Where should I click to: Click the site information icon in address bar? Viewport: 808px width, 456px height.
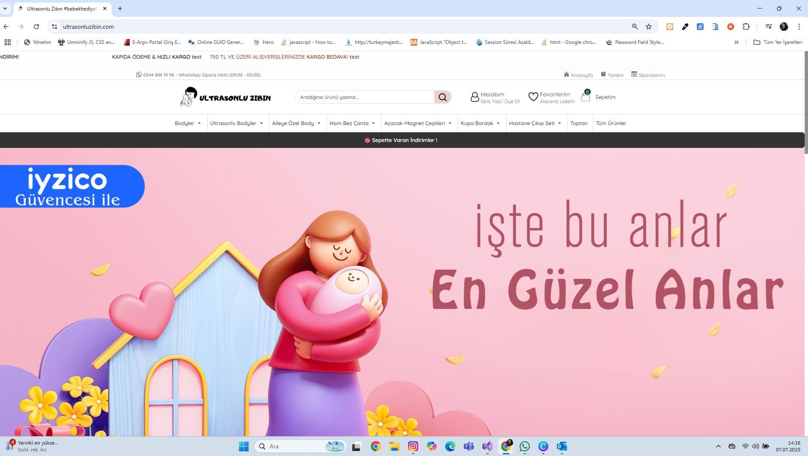(x=55, y=27)
